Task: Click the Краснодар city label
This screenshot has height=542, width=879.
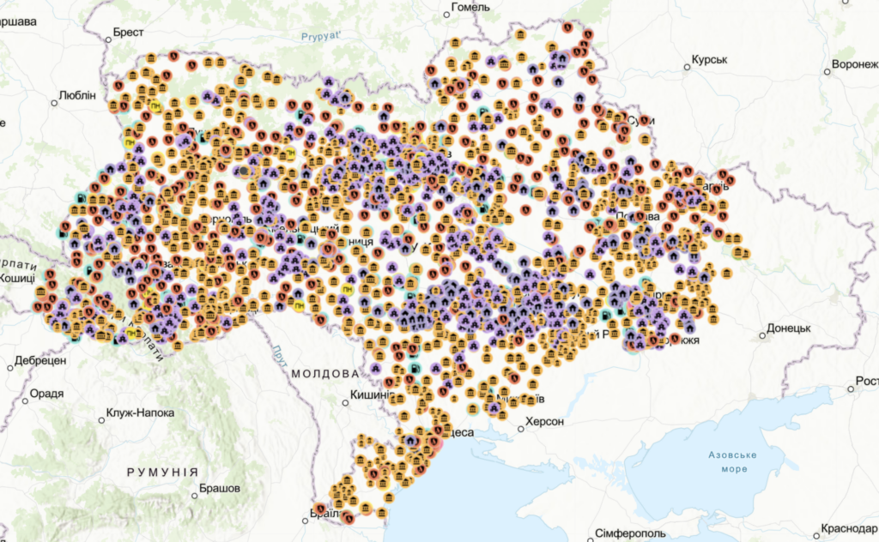Action: [849, 528]
